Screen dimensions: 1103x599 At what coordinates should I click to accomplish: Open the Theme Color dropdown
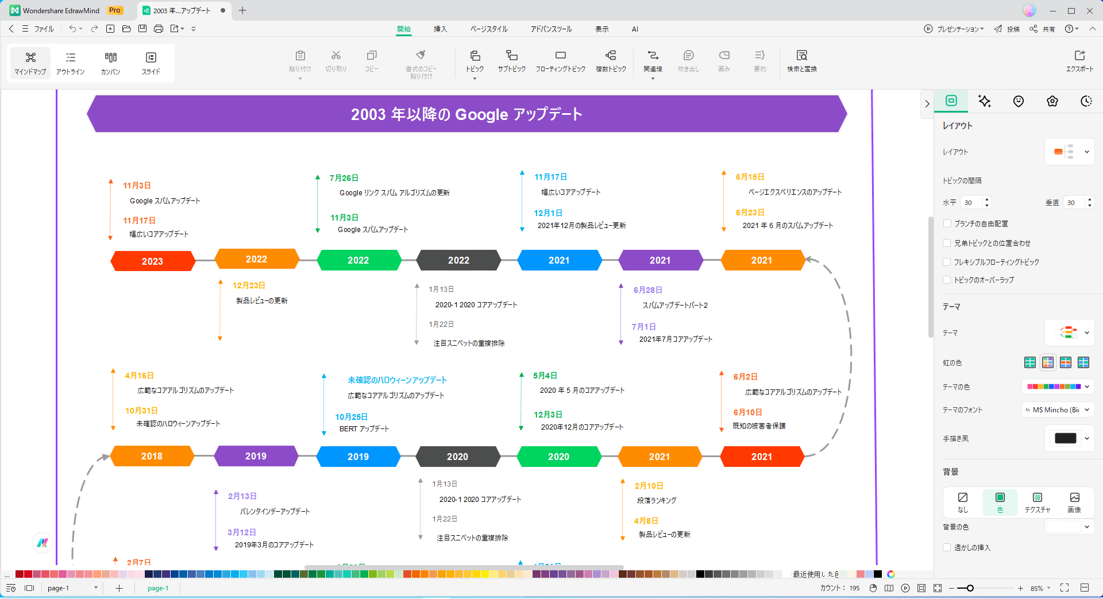(x=1058, y=387)
